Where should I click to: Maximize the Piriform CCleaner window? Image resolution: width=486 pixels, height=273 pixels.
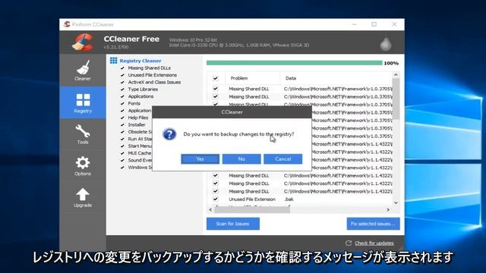pos(374,24)
